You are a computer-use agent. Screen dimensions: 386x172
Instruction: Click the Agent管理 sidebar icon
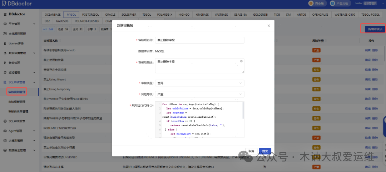coord(5,131)
